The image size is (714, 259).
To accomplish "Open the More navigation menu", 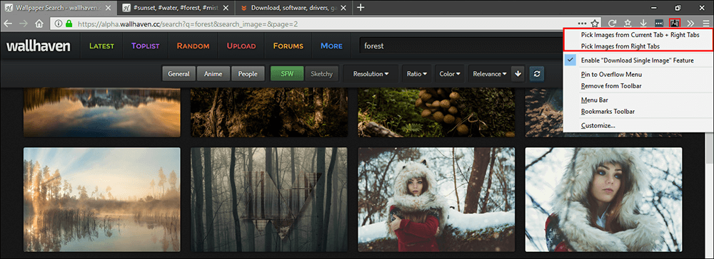I will point(331,46).
